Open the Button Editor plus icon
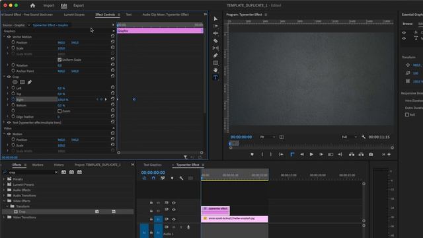The height and width of the screenshot is (238, 423). (389, 154)
